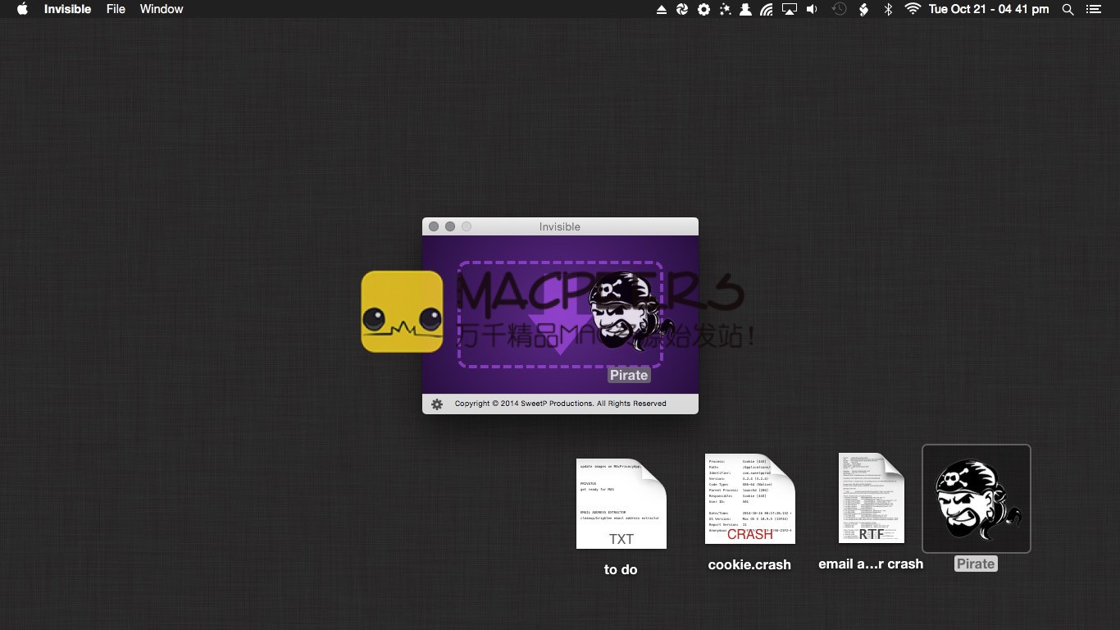Close the Invisible window

(434, 226)
